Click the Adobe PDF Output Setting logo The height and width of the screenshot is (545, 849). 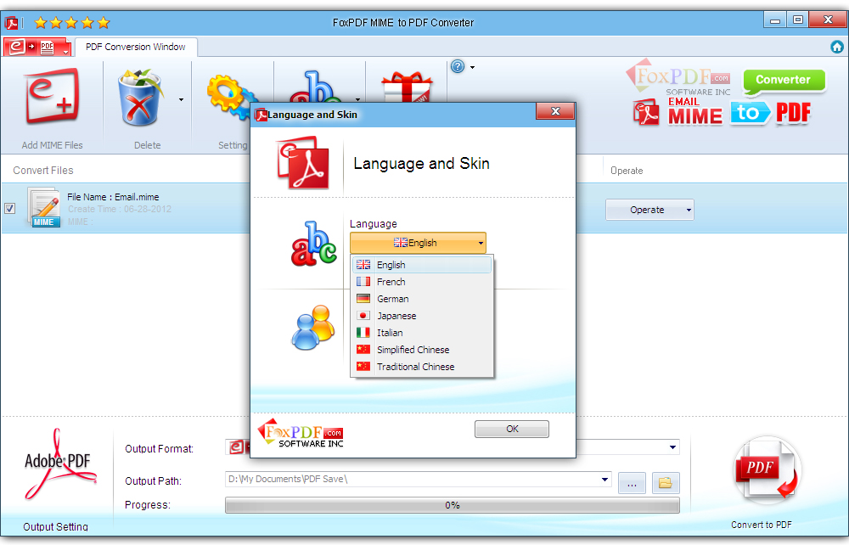59,464
